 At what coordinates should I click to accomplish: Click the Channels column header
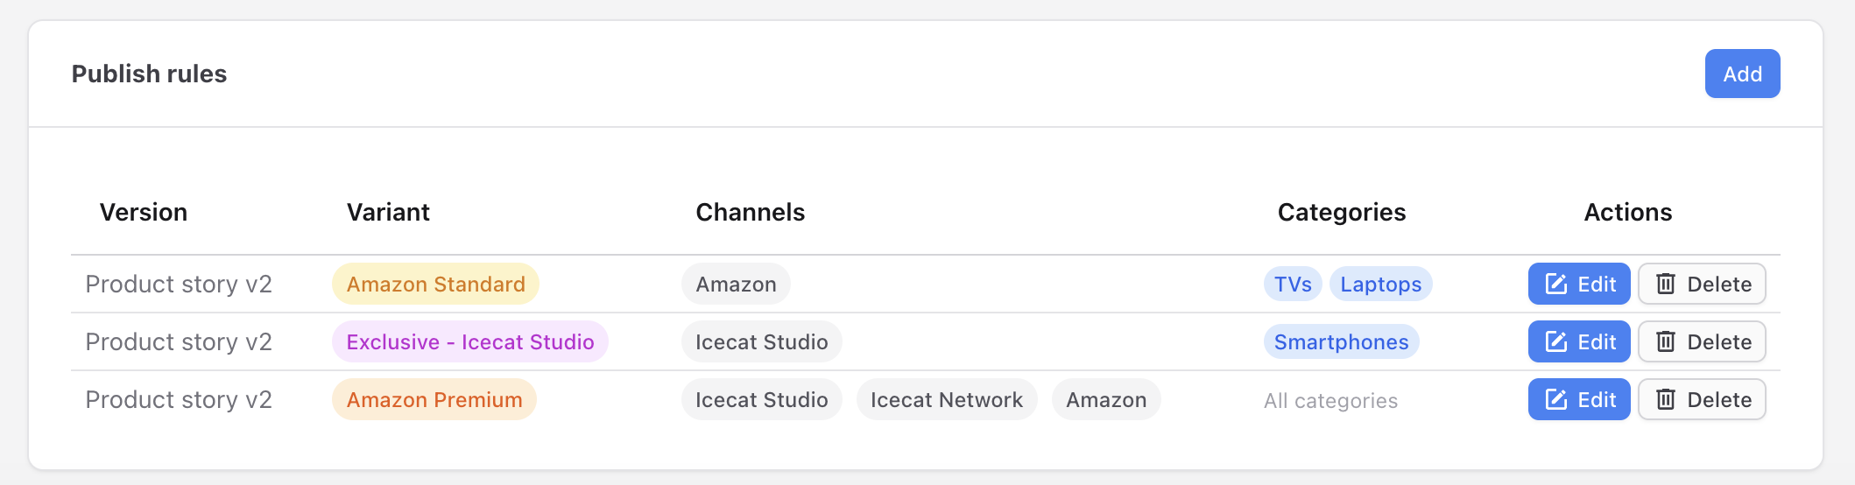pyautogui.click(x=750, y=212)
